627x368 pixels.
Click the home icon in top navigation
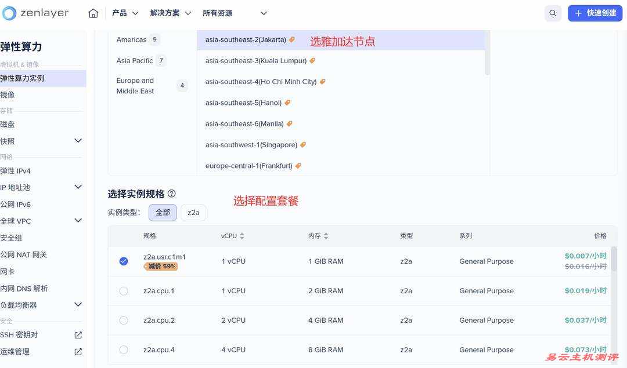93,12
